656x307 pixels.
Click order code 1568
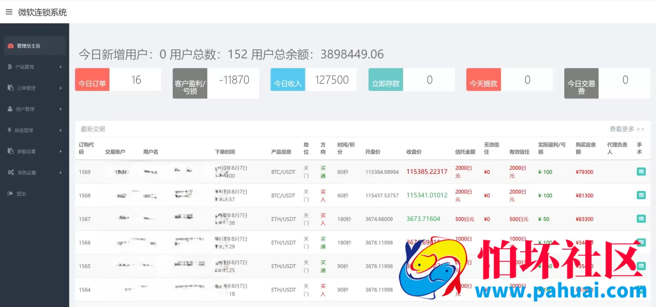[x=84, y=196]
